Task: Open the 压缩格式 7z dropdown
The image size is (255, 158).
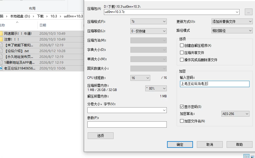Action: [x=149, y=22]
